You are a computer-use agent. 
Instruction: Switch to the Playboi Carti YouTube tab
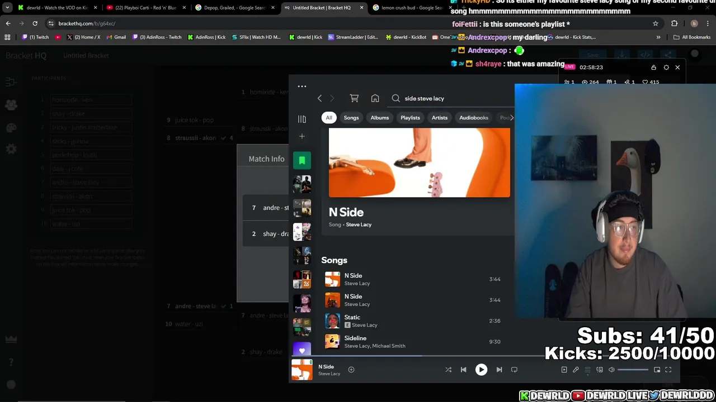[145, 8]
